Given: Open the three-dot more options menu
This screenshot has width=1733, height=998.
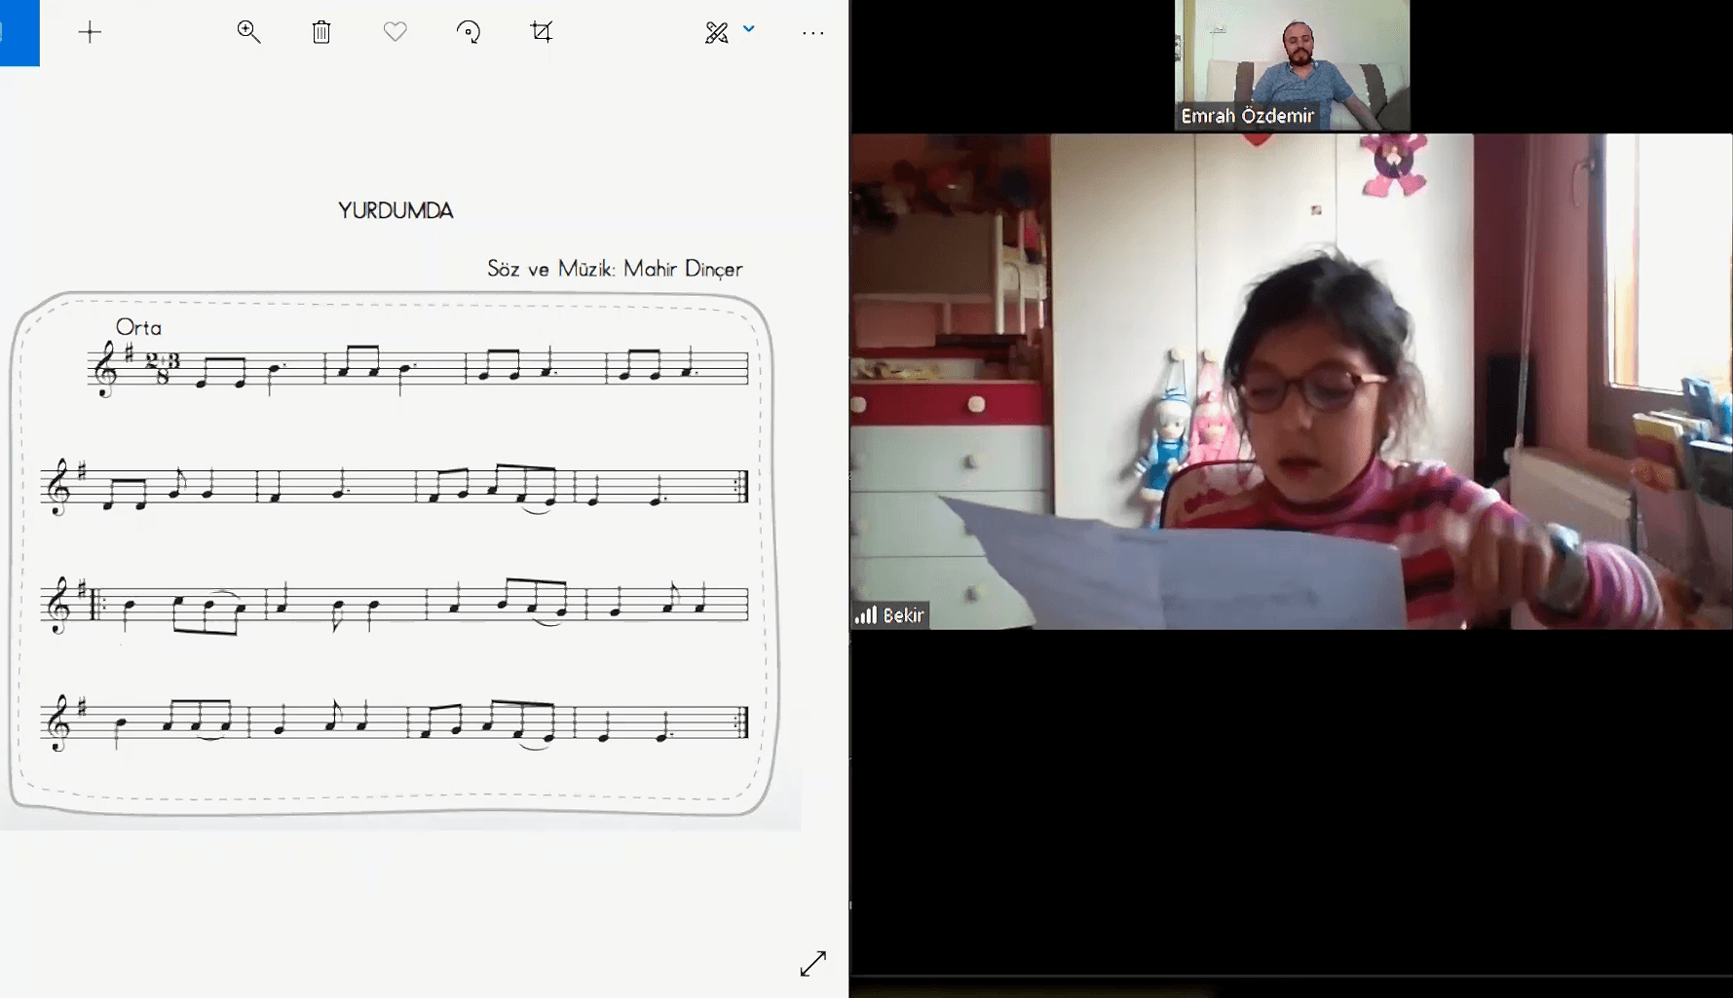Looking at the screenshot, I should click(812, 33).
